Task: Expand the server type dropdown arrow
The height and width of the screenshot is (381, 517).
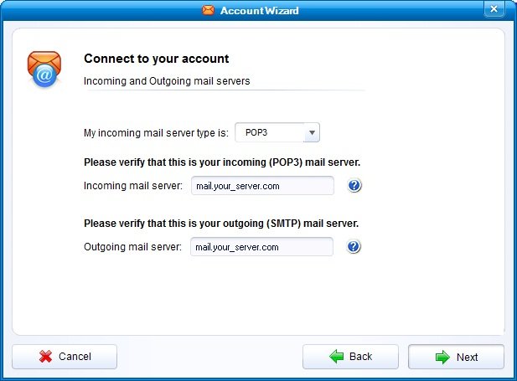Action: click(312, 132)
